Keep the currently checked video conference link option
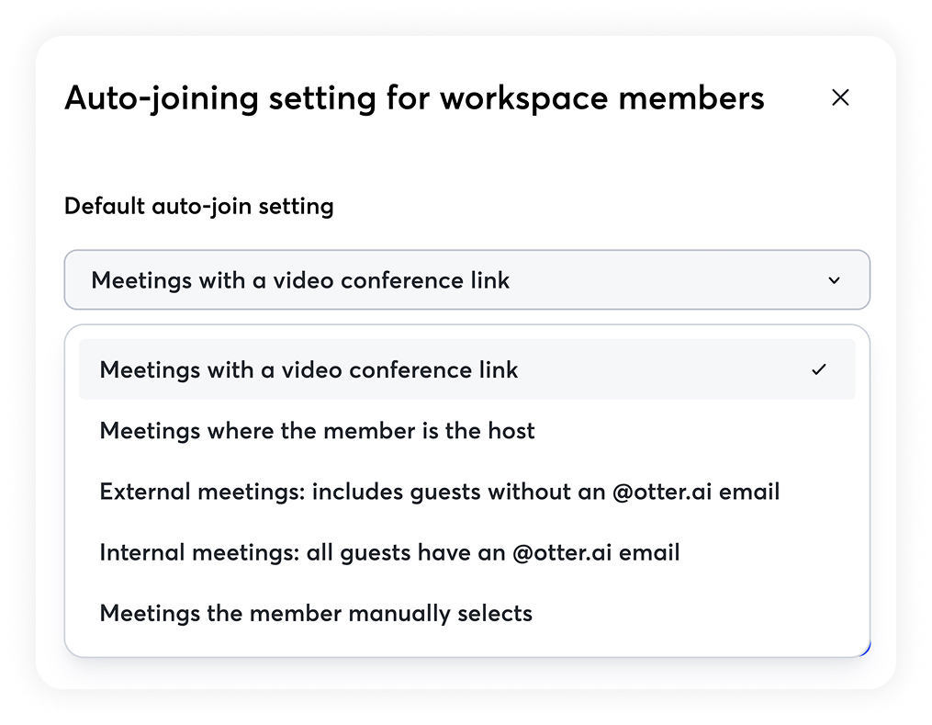This screenshot has height=725, width=932. coord(309,370)
